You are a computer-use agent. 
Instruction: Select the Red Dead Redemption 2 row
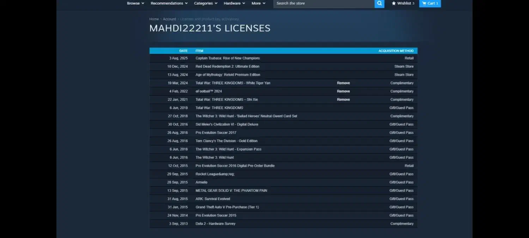click(227, 67)
